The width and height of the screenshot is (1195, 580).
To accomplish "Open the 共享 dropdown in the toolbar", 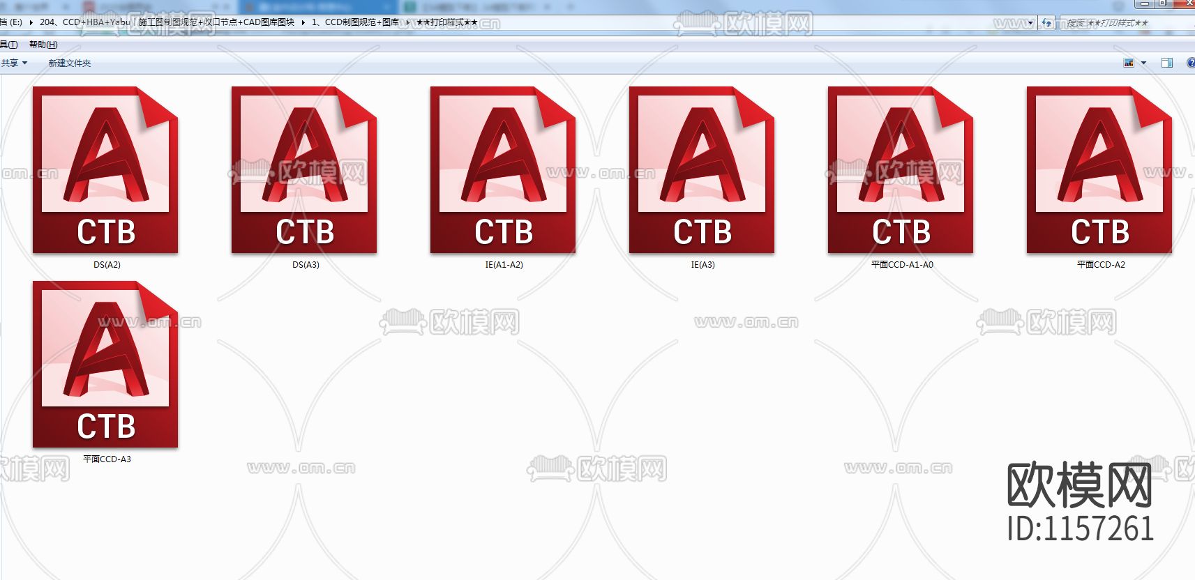I will click(14, 63).
